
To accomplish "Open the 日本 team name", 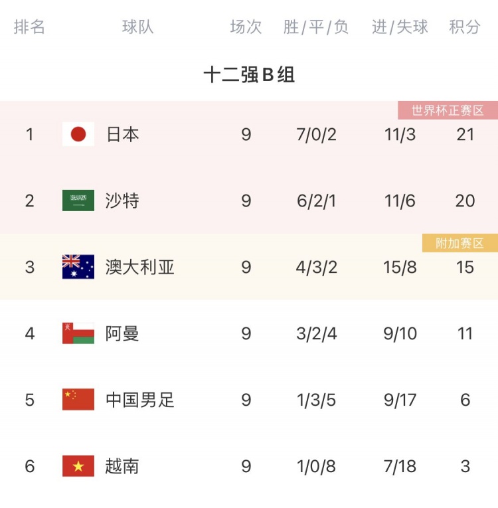I will 122,134.
